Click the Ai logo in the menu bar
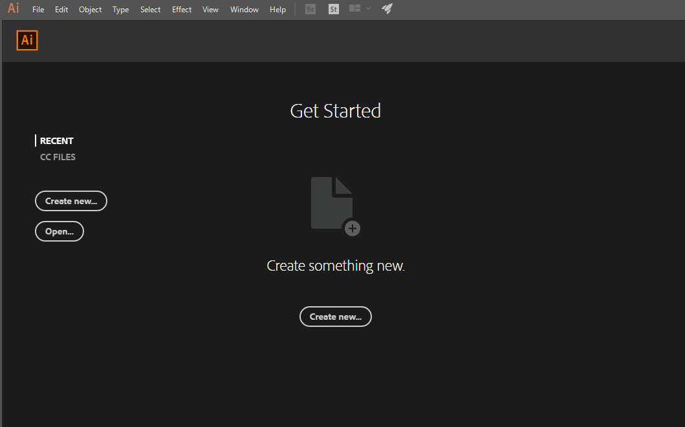 coord(14,8)
